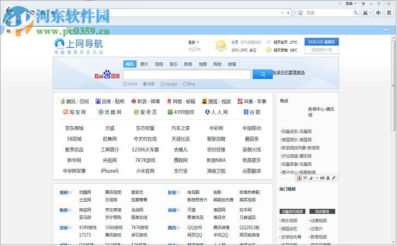Select the 百度 radio button
Screen dimensions: 397x246
coord(145,84)
